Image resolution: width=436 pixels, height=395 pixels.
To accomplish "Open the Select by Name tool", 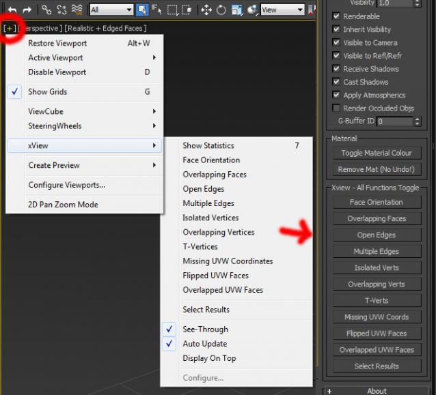I will click(156, 10).
